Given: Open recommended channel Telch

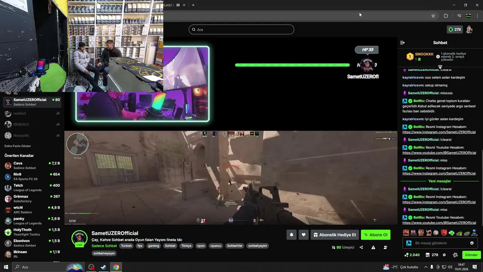Looking at the screenshot, I should tap(32, 187).
